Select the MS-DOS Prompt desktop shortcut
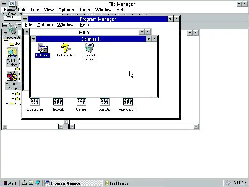 point(12,80)
